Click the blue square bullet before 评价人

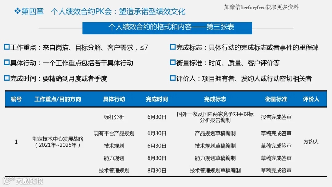(x=172, y=78)
